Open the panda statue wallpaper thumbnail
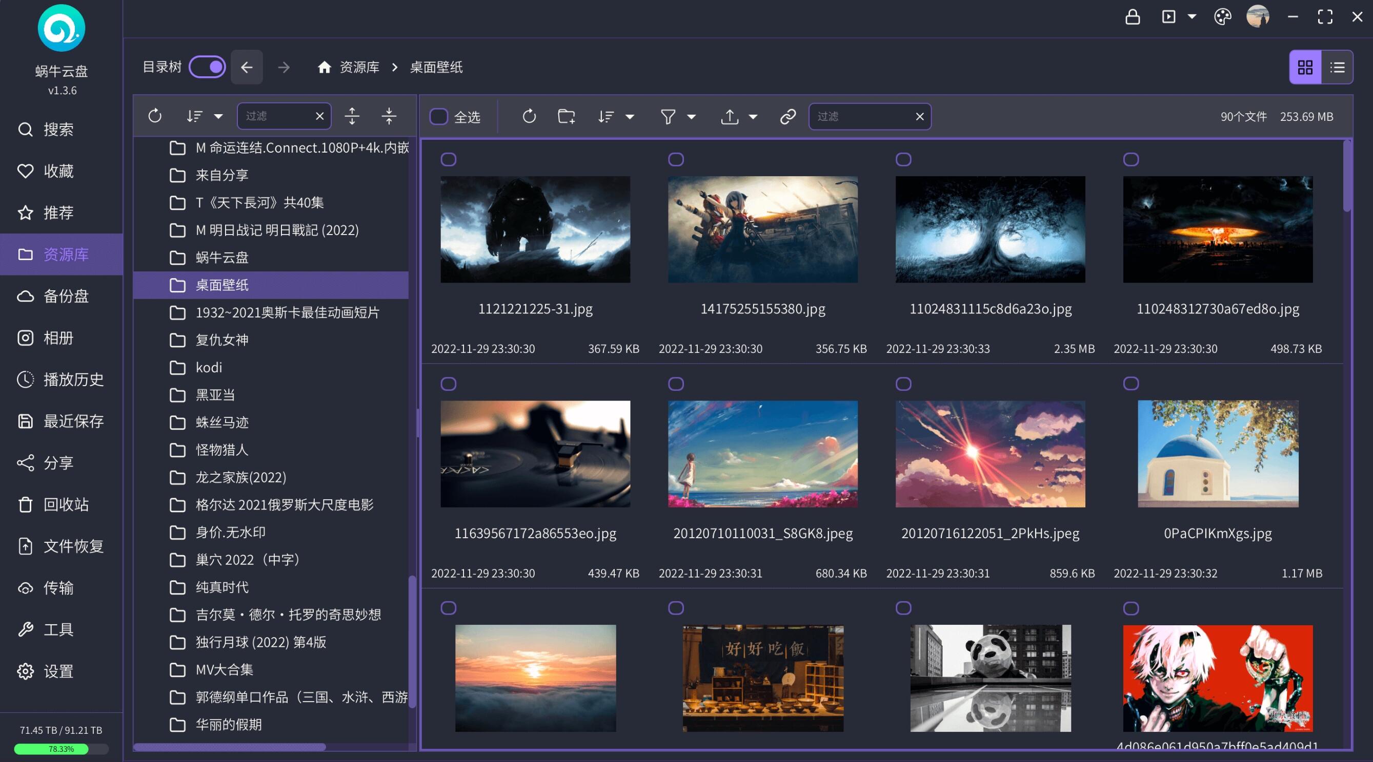The width and height of the screenshot is (1373, 762). pyautogui.click(x=991, y=679)
